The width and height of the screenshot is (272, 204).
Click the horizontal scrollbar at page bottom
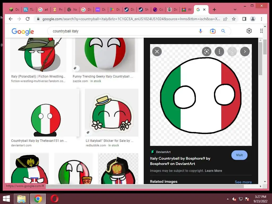coord(145,186)
